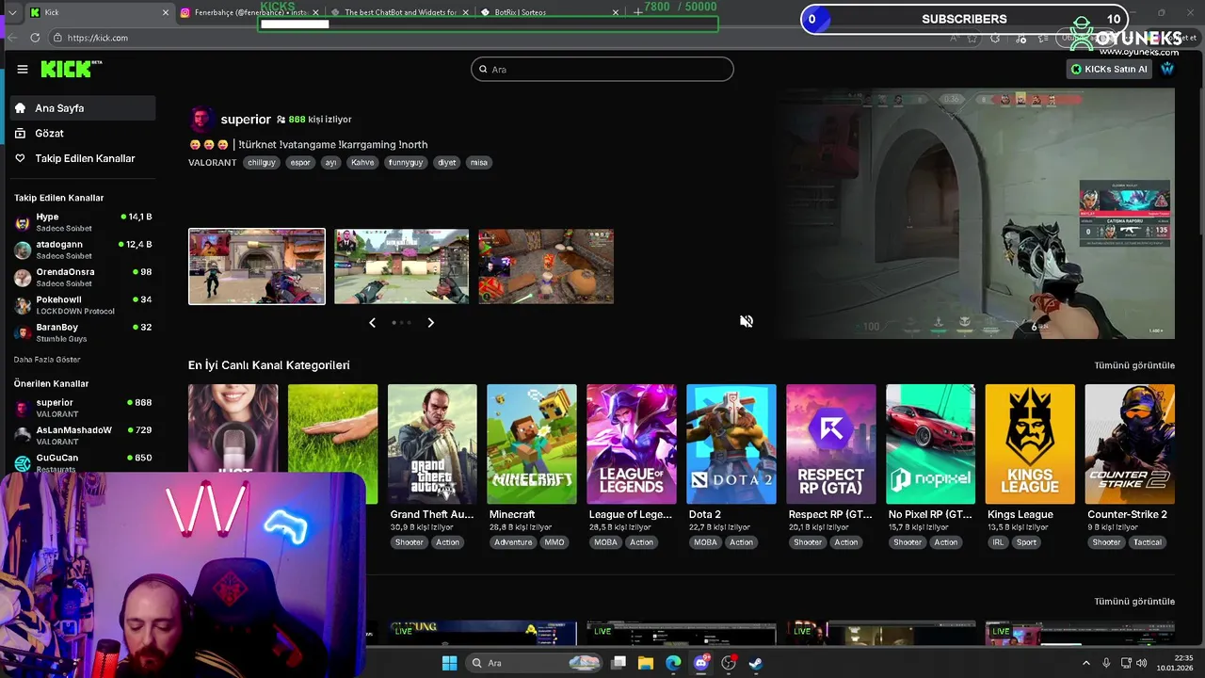Open the Windows Start menu
Viewport: 1205px width, 678px height.
[449, 663]
